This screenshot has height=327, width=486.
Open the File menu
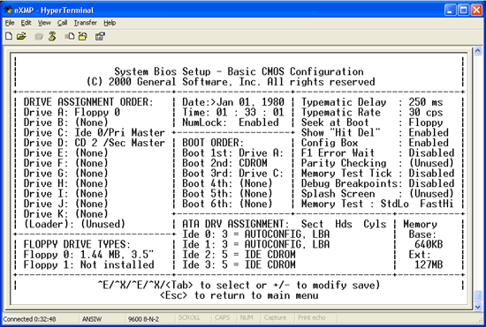click(10, 23)
